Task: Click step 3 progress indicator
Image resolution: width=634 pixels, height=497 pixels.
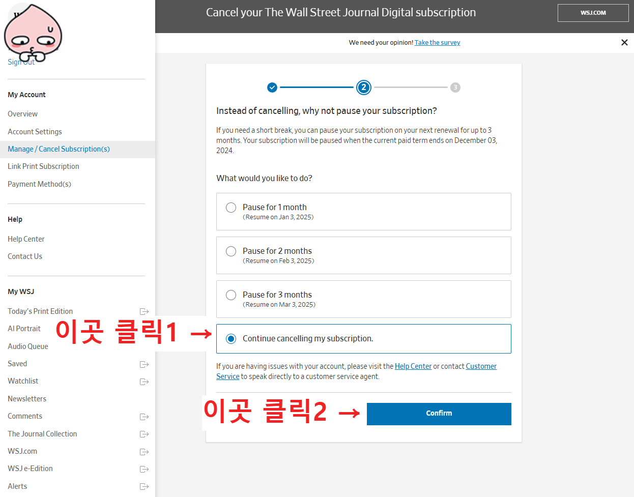Action: click(455, 87)
